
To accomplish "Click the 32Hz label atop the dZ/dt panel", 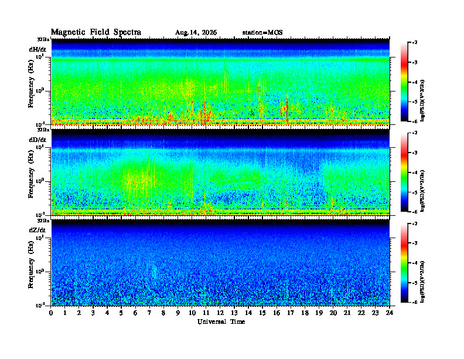I will 43,221.
